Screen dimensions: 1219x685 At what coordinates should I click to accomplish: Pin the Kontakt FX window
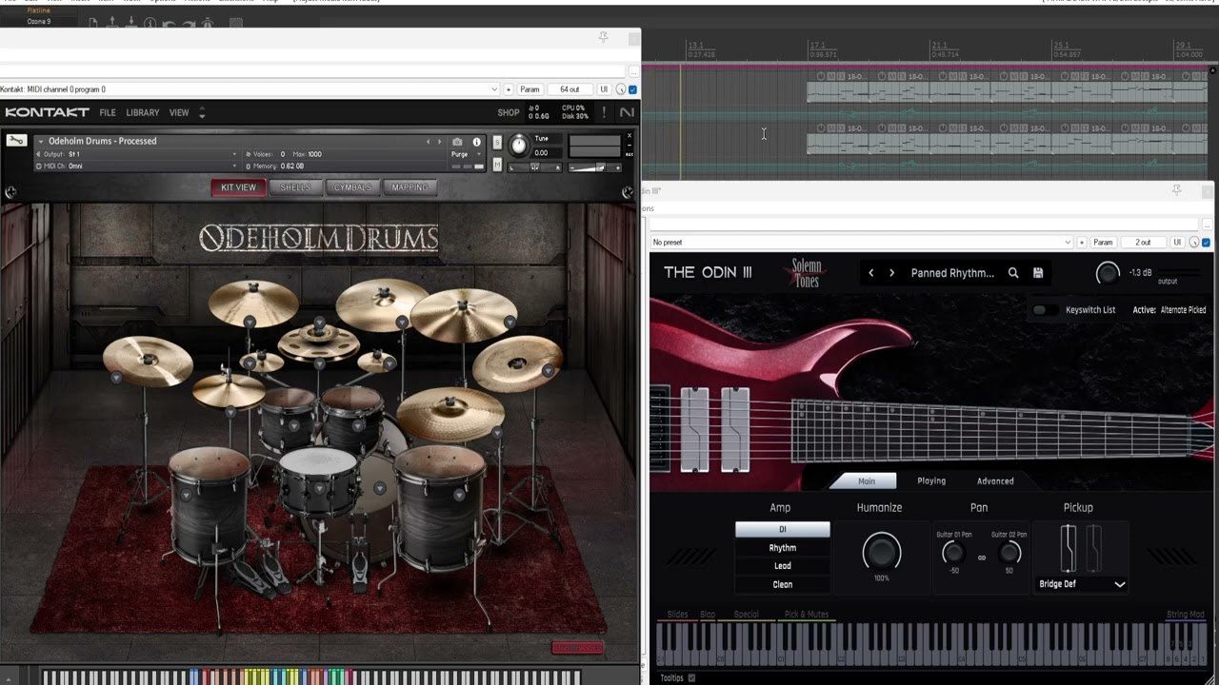(603, 37)
